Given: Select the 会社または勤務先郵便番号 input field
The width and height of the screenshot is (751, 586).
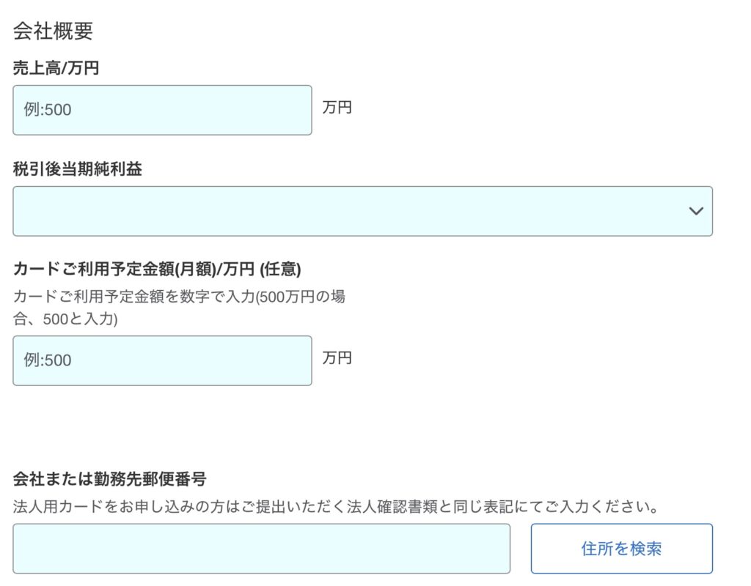Looking at the screenshot, I should point(261,549).
